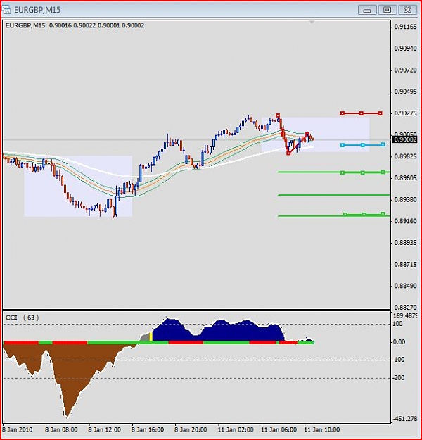Image resolution: width=422 pixels, height=440 pixels.
Task: Click the CCI level -200 label
Action: point(399,378)
